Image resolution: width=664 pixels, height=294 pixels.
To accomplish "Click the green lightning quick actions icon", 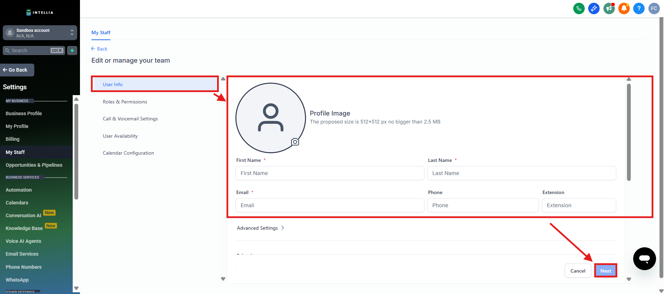I will pos(72,50).
